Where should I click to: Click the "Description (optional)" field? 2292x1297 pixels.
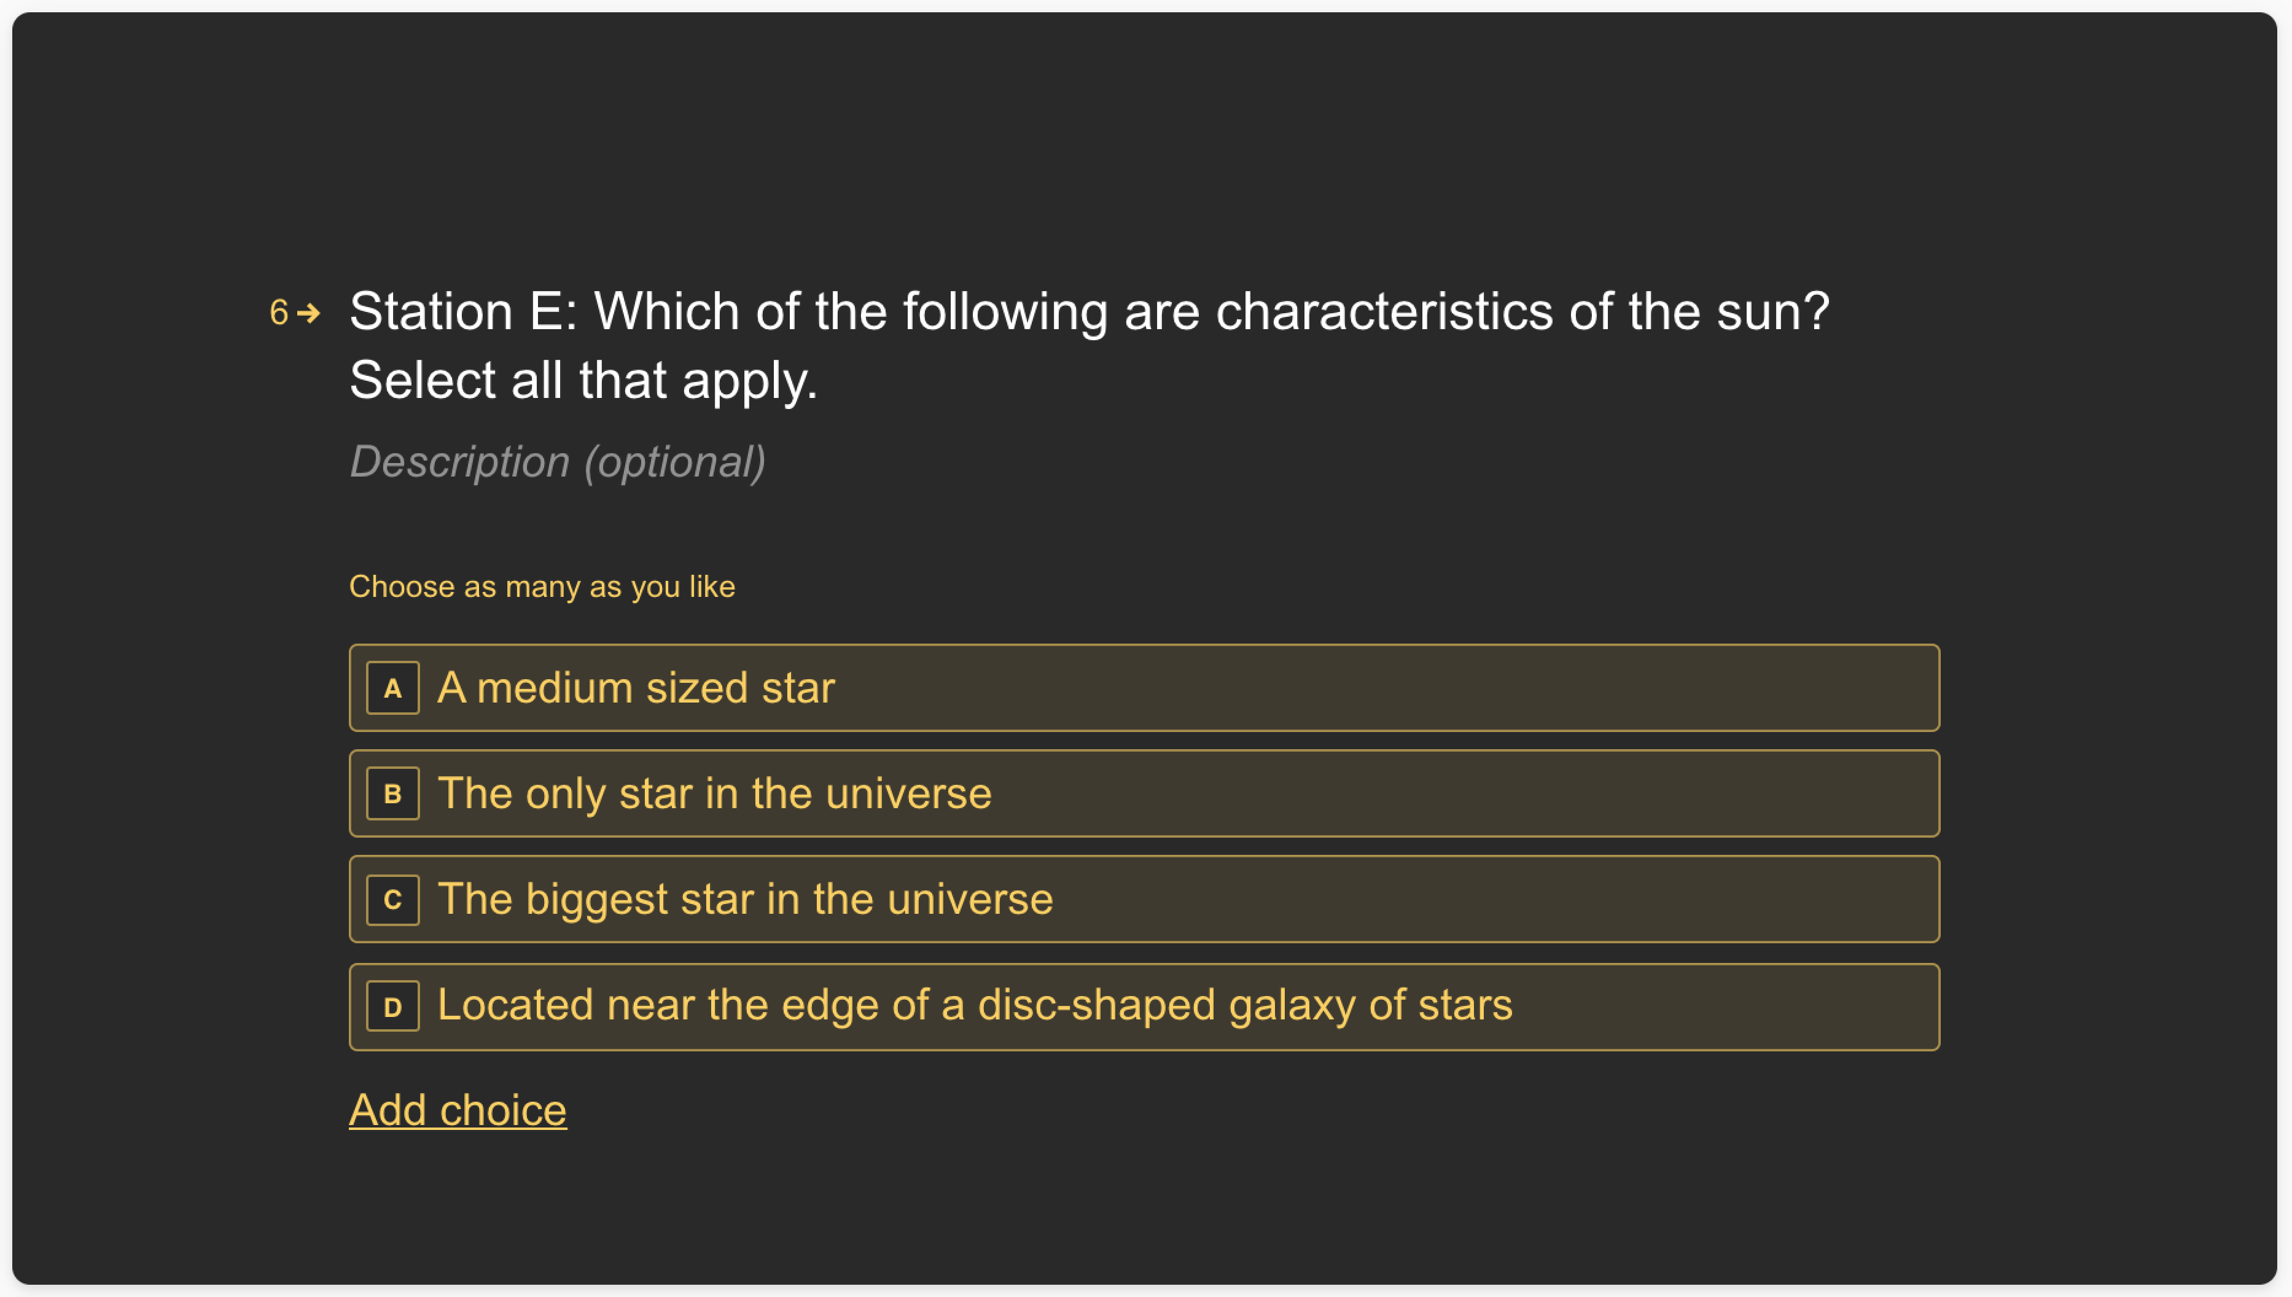(558, 462)
